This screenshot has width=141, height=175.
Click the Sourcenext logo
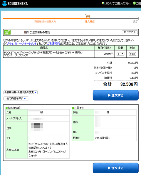pyautogui.click(x=15, y=4)
